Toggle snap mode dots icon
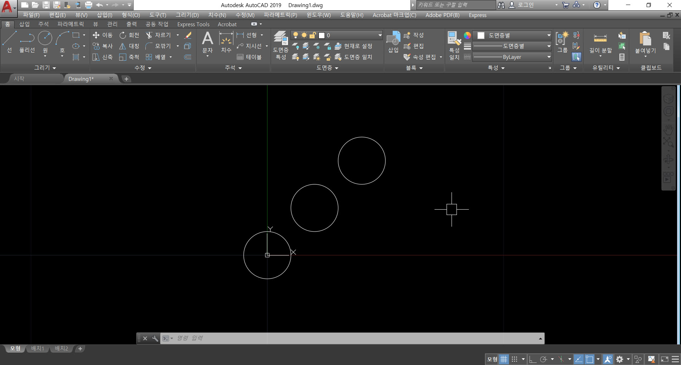 515,359
